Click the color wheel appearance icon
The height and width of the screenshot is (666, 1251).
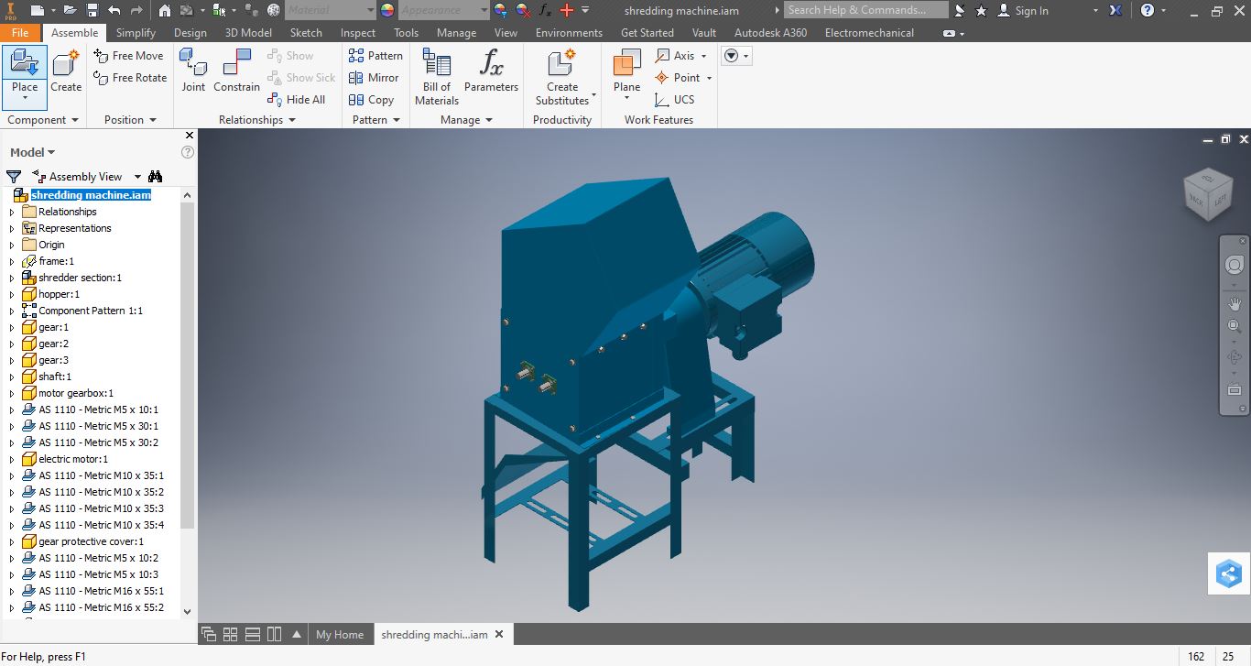tap(386, 11)
